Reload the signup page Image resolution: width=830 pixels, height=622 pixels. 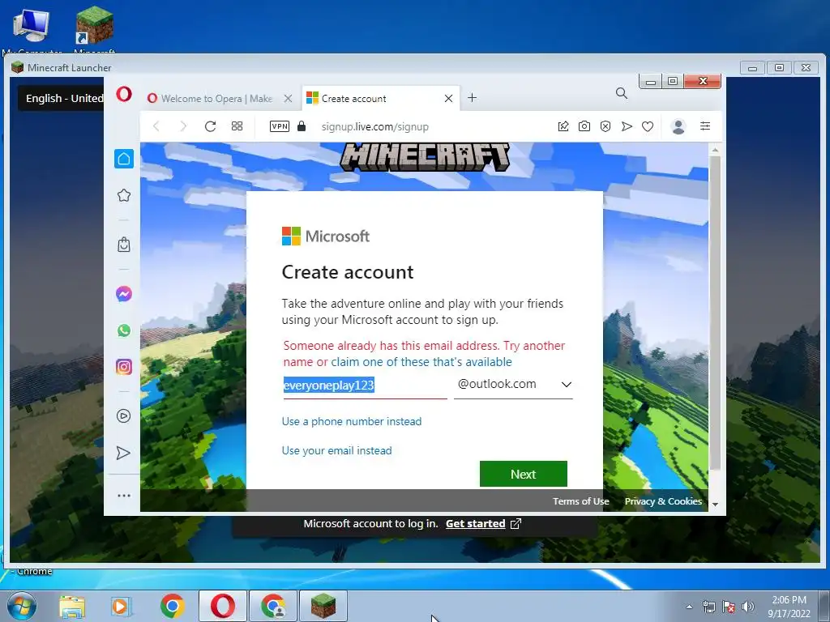coord(210,126)
